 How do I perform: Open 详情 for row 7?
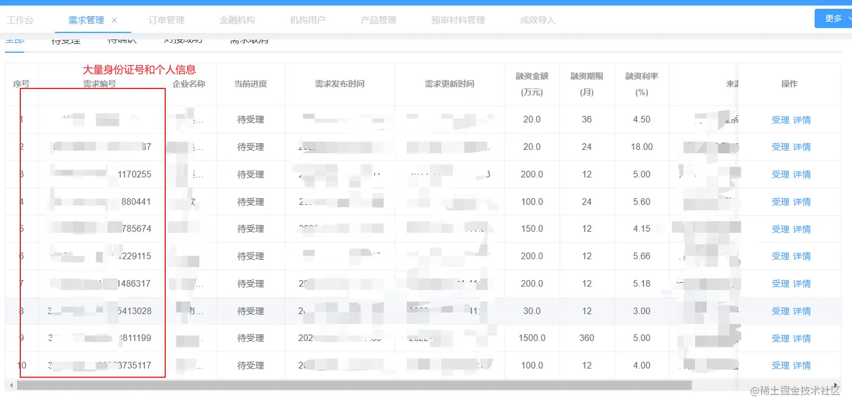click(x=802, y=284)
